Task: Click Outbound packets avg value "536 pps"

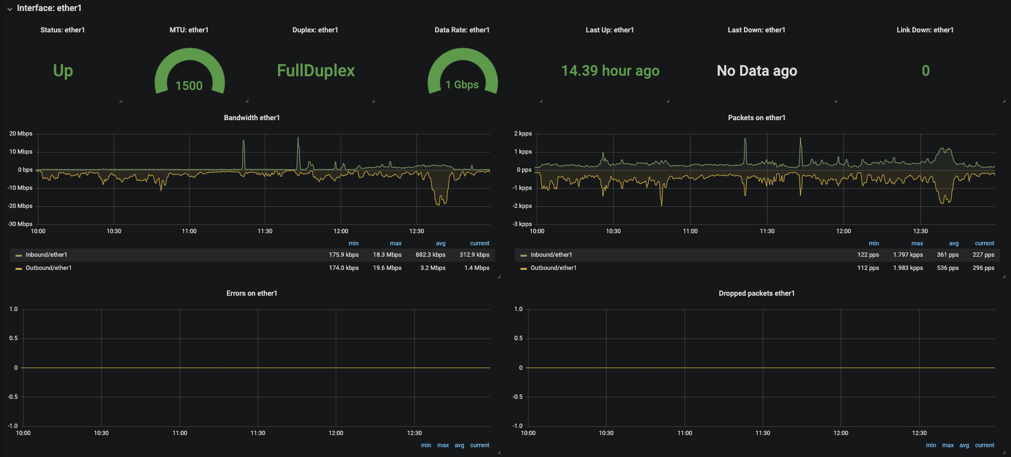Action: tap(948, 268)
